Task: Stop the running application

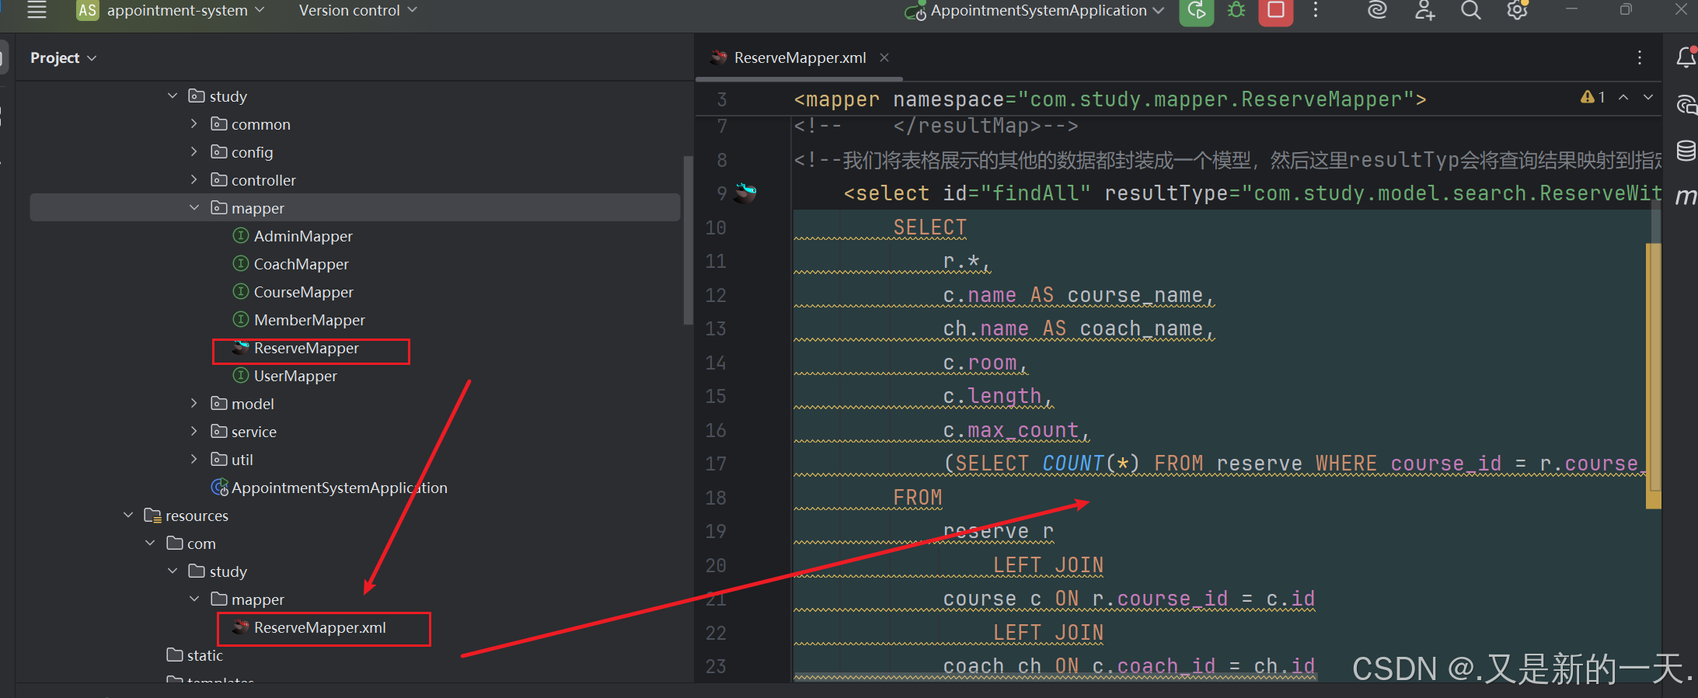Action: [1276, 11]
